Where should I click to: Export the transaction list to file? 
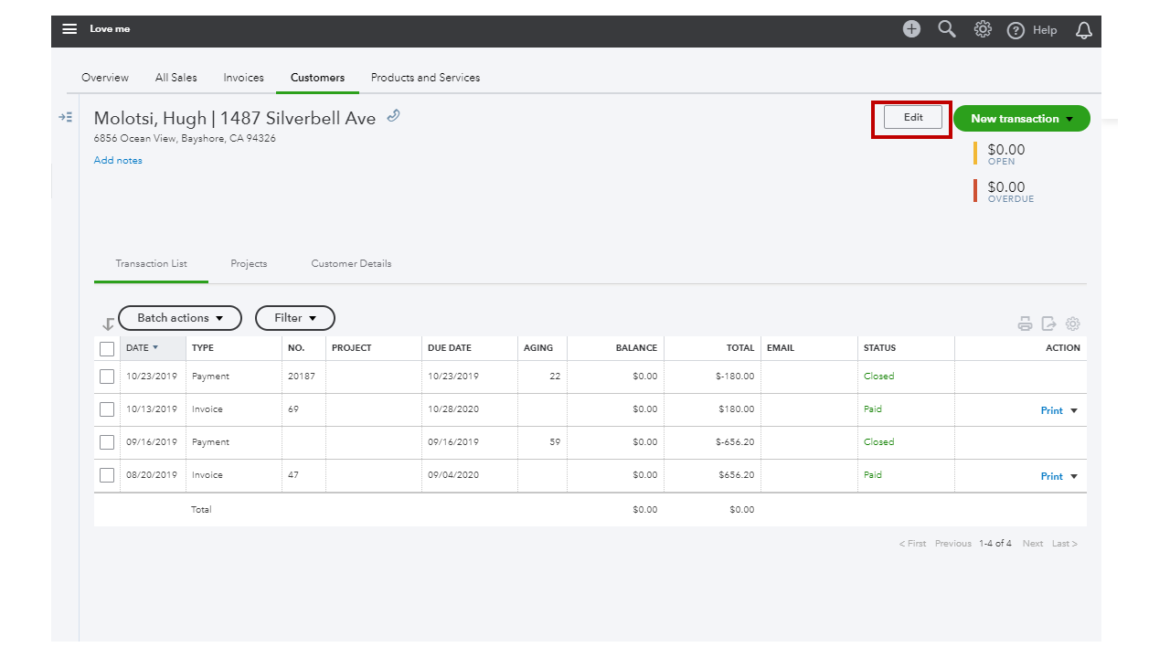pos(1049,324)
